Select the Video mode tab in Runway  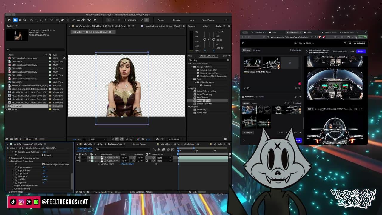257,50
